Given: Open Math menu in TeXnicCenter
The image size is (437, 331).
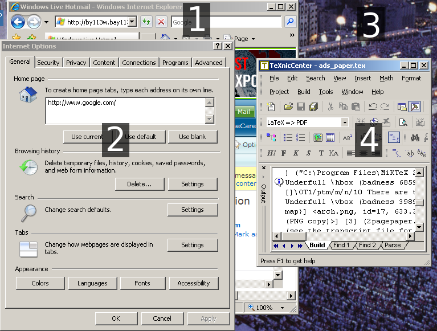Looking at the screenshot, I should [386, 78].
